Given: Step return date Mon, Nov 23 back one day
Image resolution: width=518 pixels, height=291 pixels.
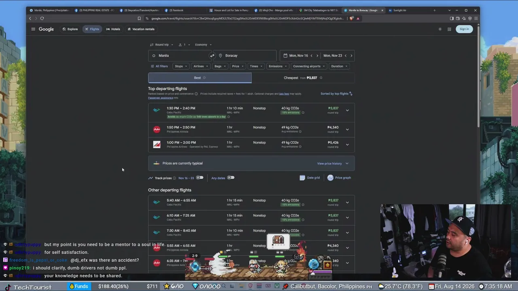Looking at the screenshot, I should pos(345,55).
